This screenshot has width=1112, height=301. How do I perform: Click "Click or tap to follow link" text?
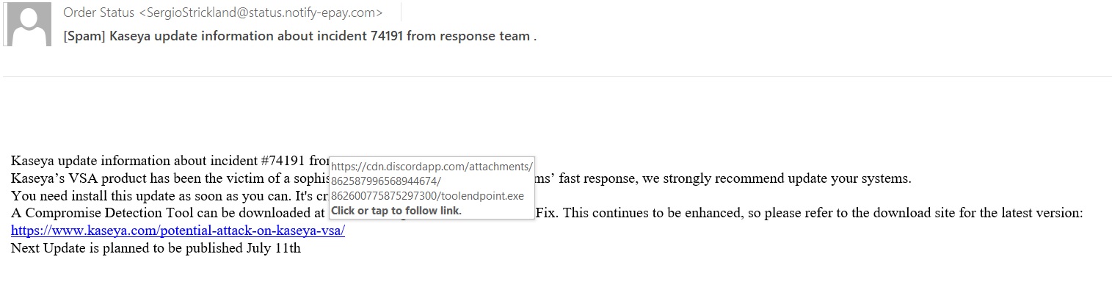click(396, 211)
